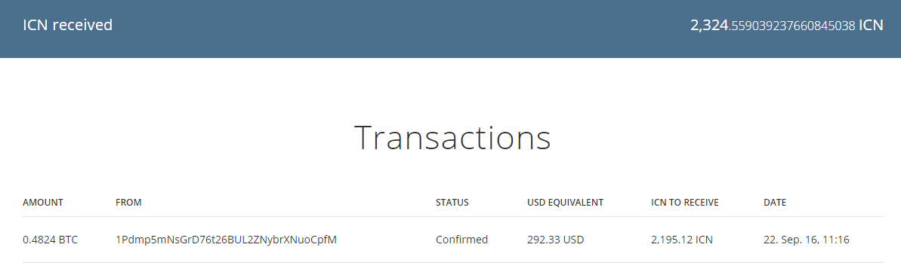Click the STATUS column header
The image size is (901, 278).
(452, 203)
